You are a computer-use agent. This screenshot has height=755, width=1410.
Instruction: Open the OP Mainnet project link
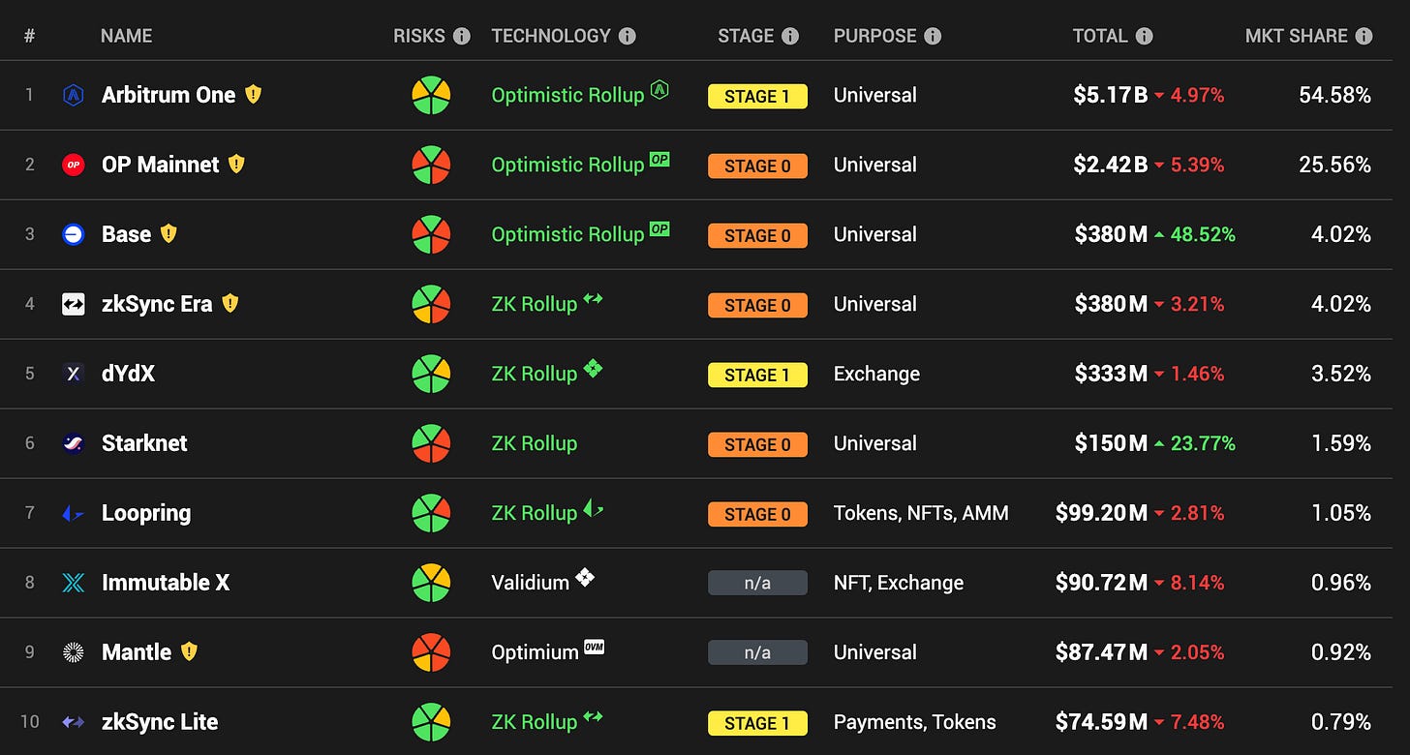tap(161, 165)
